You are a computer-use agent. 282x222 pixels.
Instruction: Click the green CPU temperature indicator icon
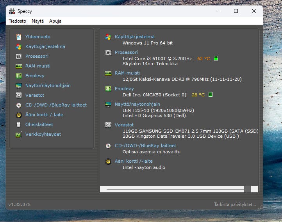coord(216,59)
